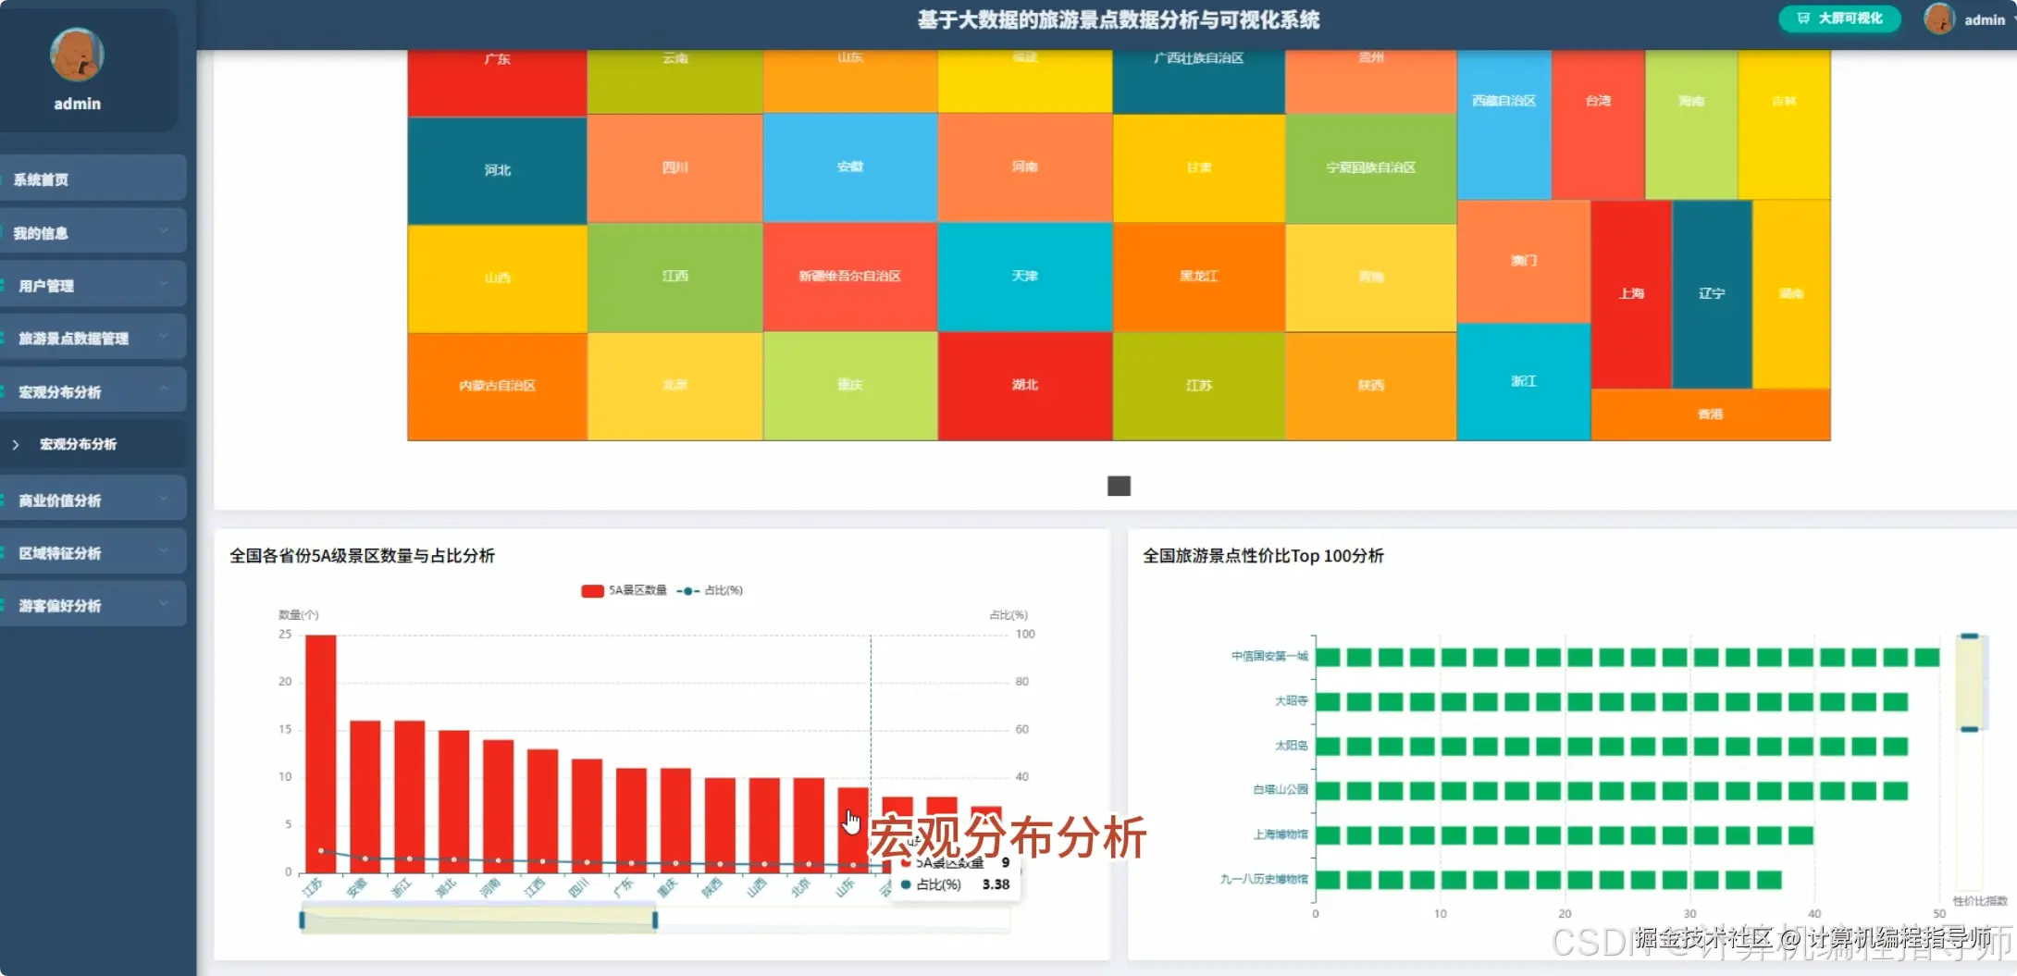The width and height of the screenshot is (2017, 976).
Task: Open the admin user dropdown in header
Action: pos(1986,19)
